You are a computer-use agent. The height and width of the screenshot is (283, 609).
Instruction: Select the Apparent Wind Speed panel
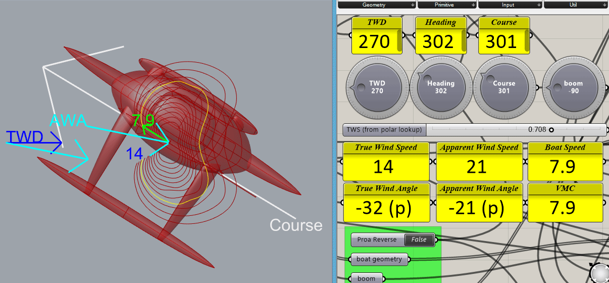point(479,162)
